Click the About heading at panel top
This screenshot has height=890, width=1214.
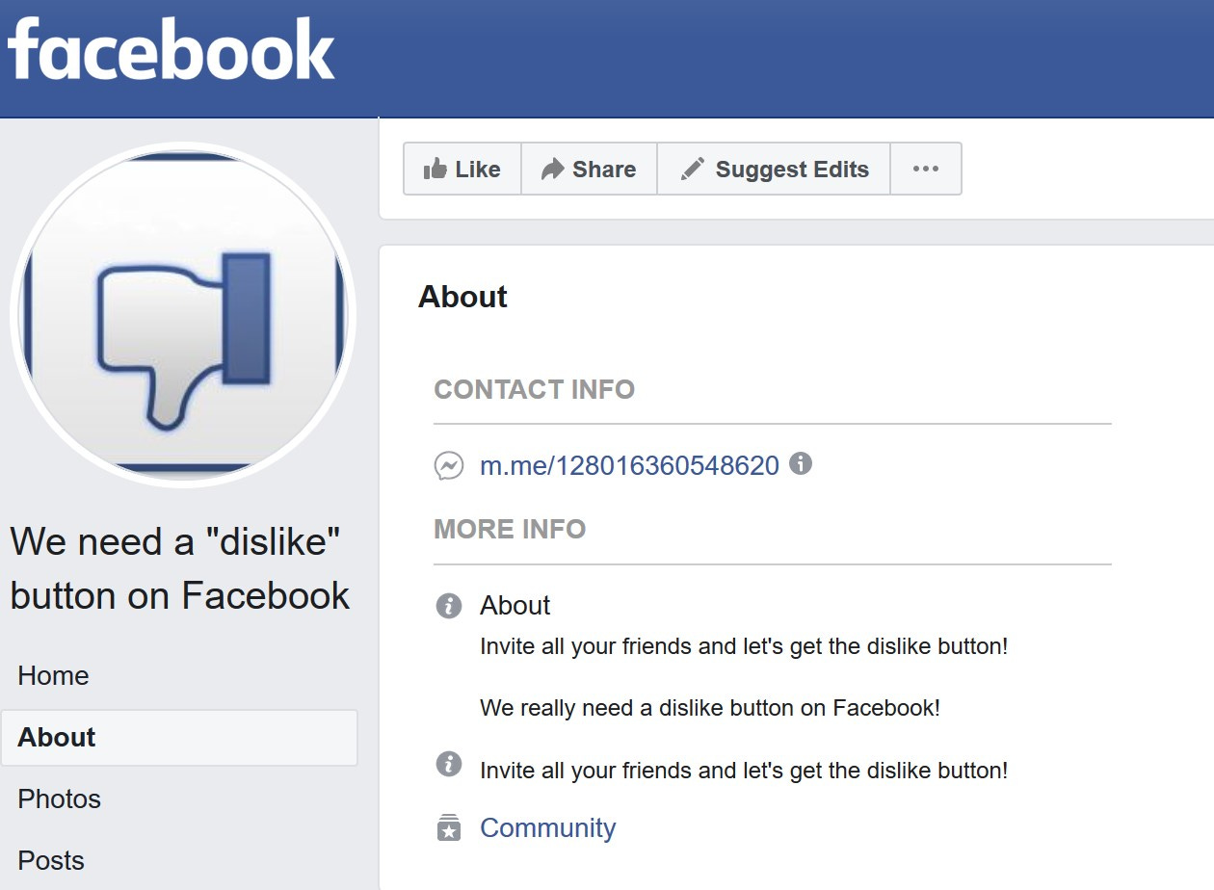pyautogui.click(x=462, y=298)
